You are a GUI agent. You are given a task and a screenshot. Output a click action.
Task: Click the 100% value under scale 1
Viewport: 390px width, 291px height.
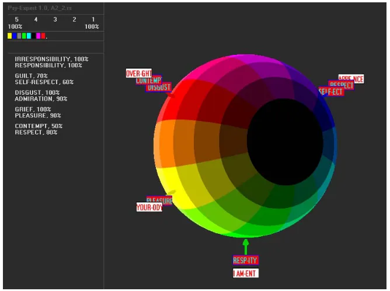click(92, 26)
